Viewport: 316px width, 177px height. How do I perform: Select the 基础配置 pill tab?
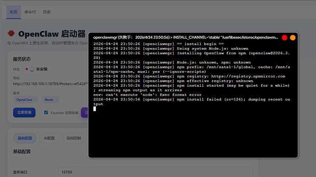25,138
